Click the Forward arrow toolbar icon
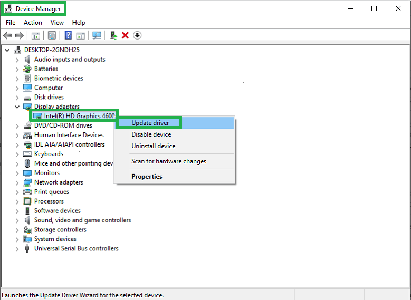 click(20, 35)
